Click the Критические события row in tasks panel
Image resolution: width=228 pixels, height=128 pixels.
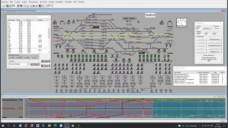click(x=199, y=74)
